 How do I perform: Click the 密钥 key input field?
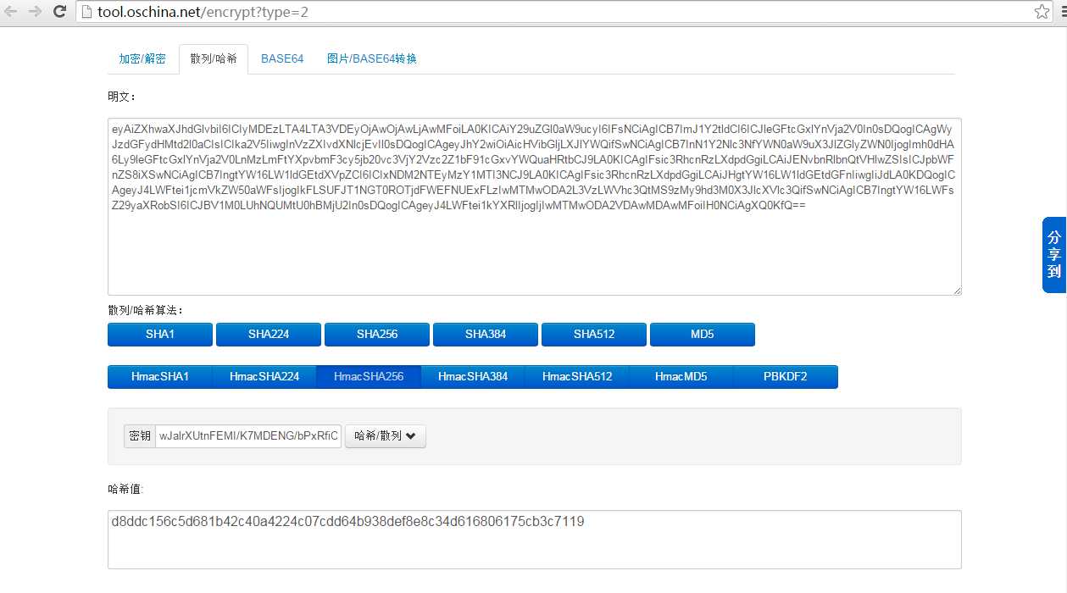[x=248, y=436]
